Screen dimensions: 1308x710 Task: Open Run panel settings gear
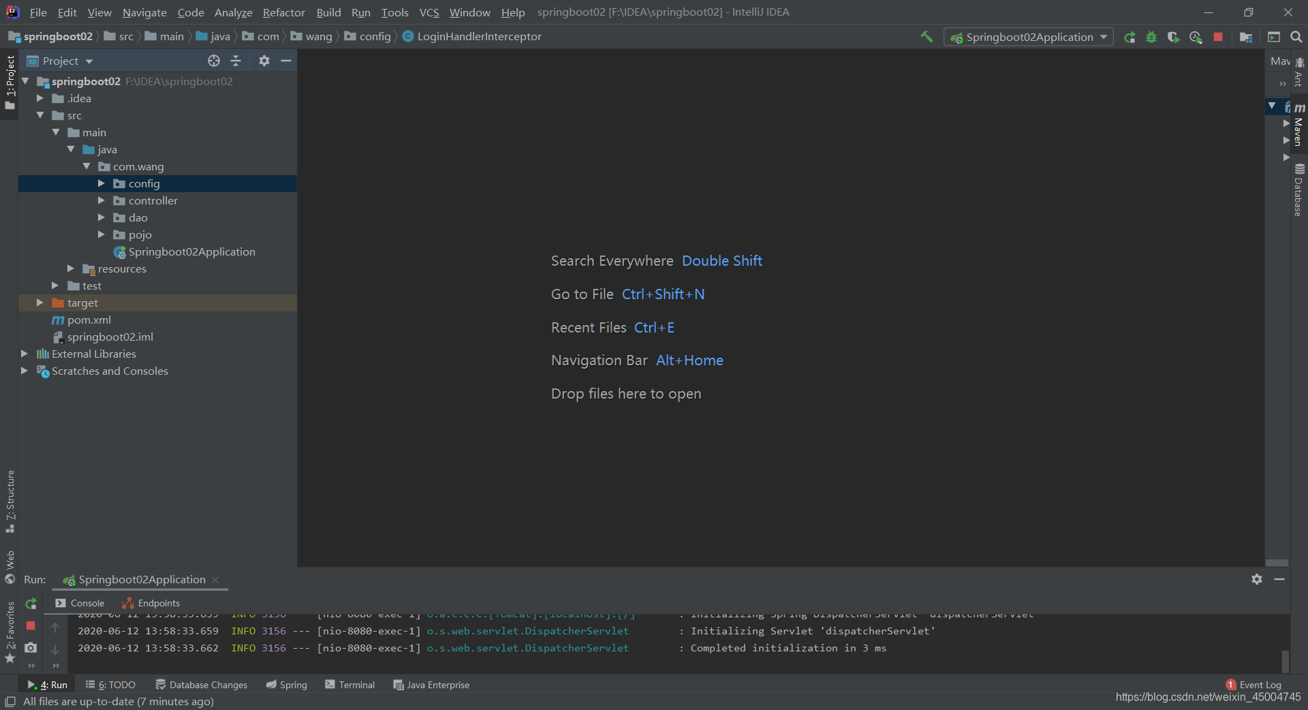pos(1257,580)
